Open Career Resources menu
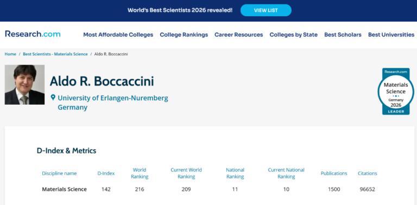The width and height of the screenshot is (417, 205). tap(238, 35)
